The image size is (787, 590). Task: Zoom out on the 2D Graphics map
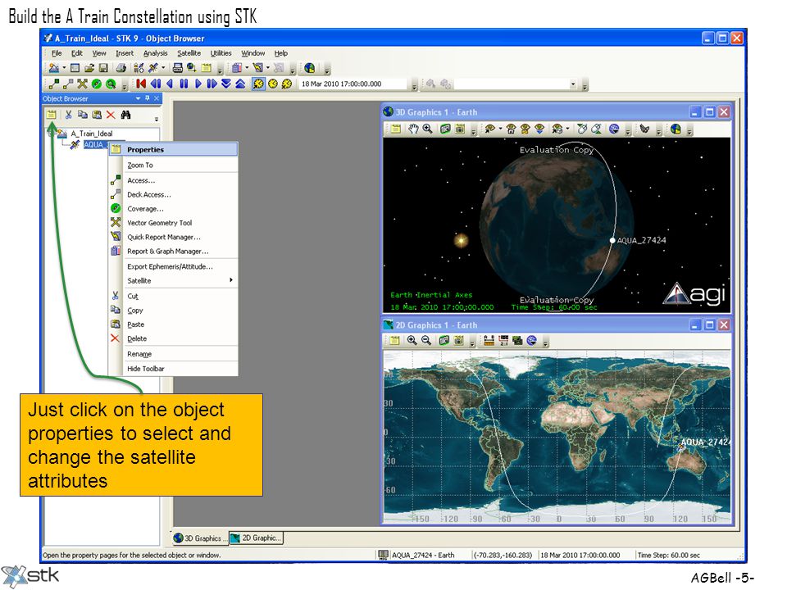[426, 341]
